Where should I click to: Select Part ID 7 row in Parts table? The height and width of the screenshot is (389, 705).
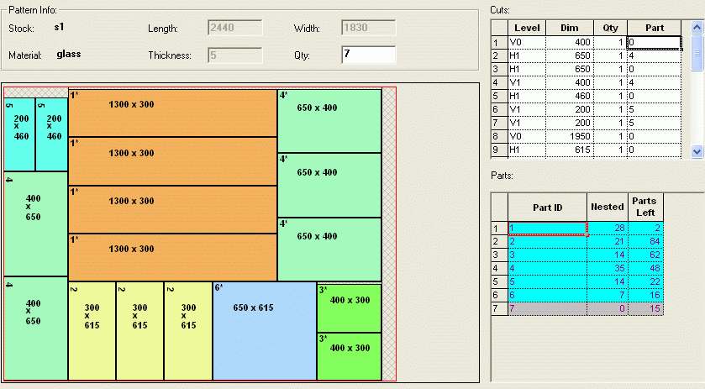(547, 309)
